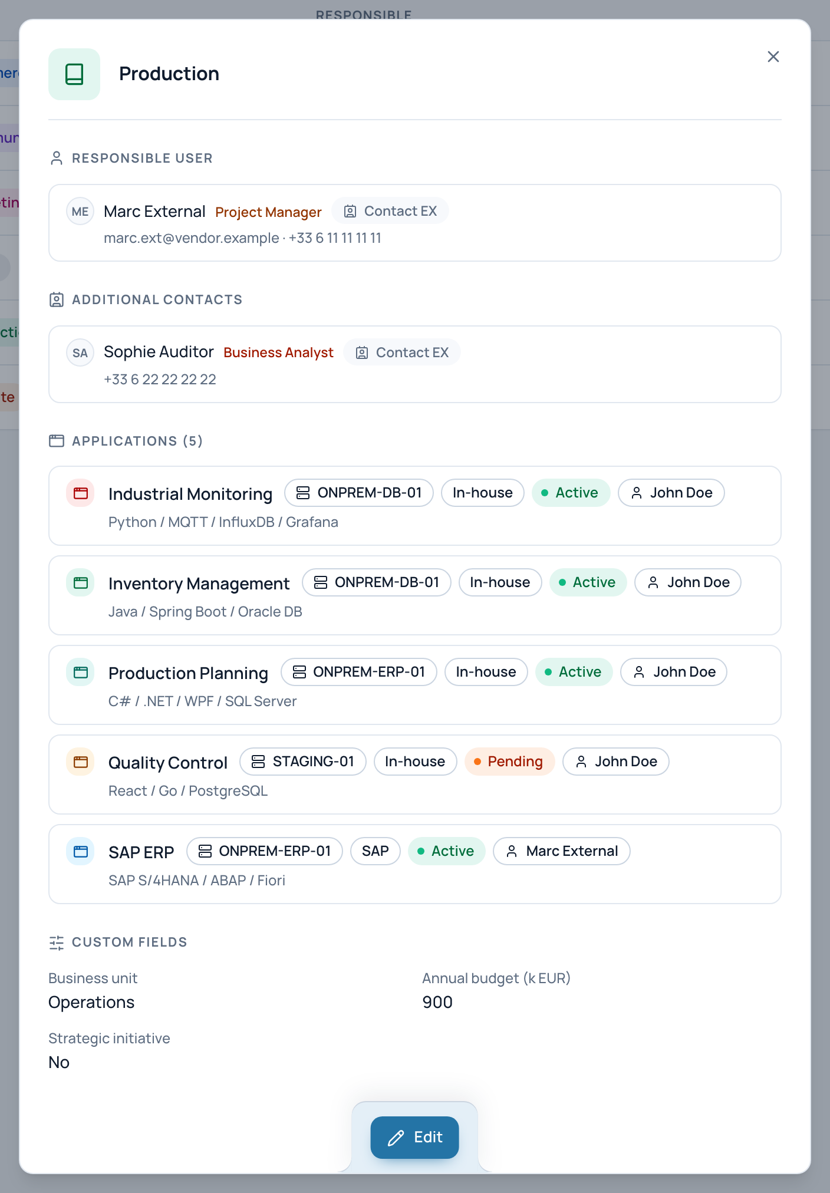
Task: Select ONPREM-DB-01 server tag on Industrial Monitoring
Action: (359, 493)
